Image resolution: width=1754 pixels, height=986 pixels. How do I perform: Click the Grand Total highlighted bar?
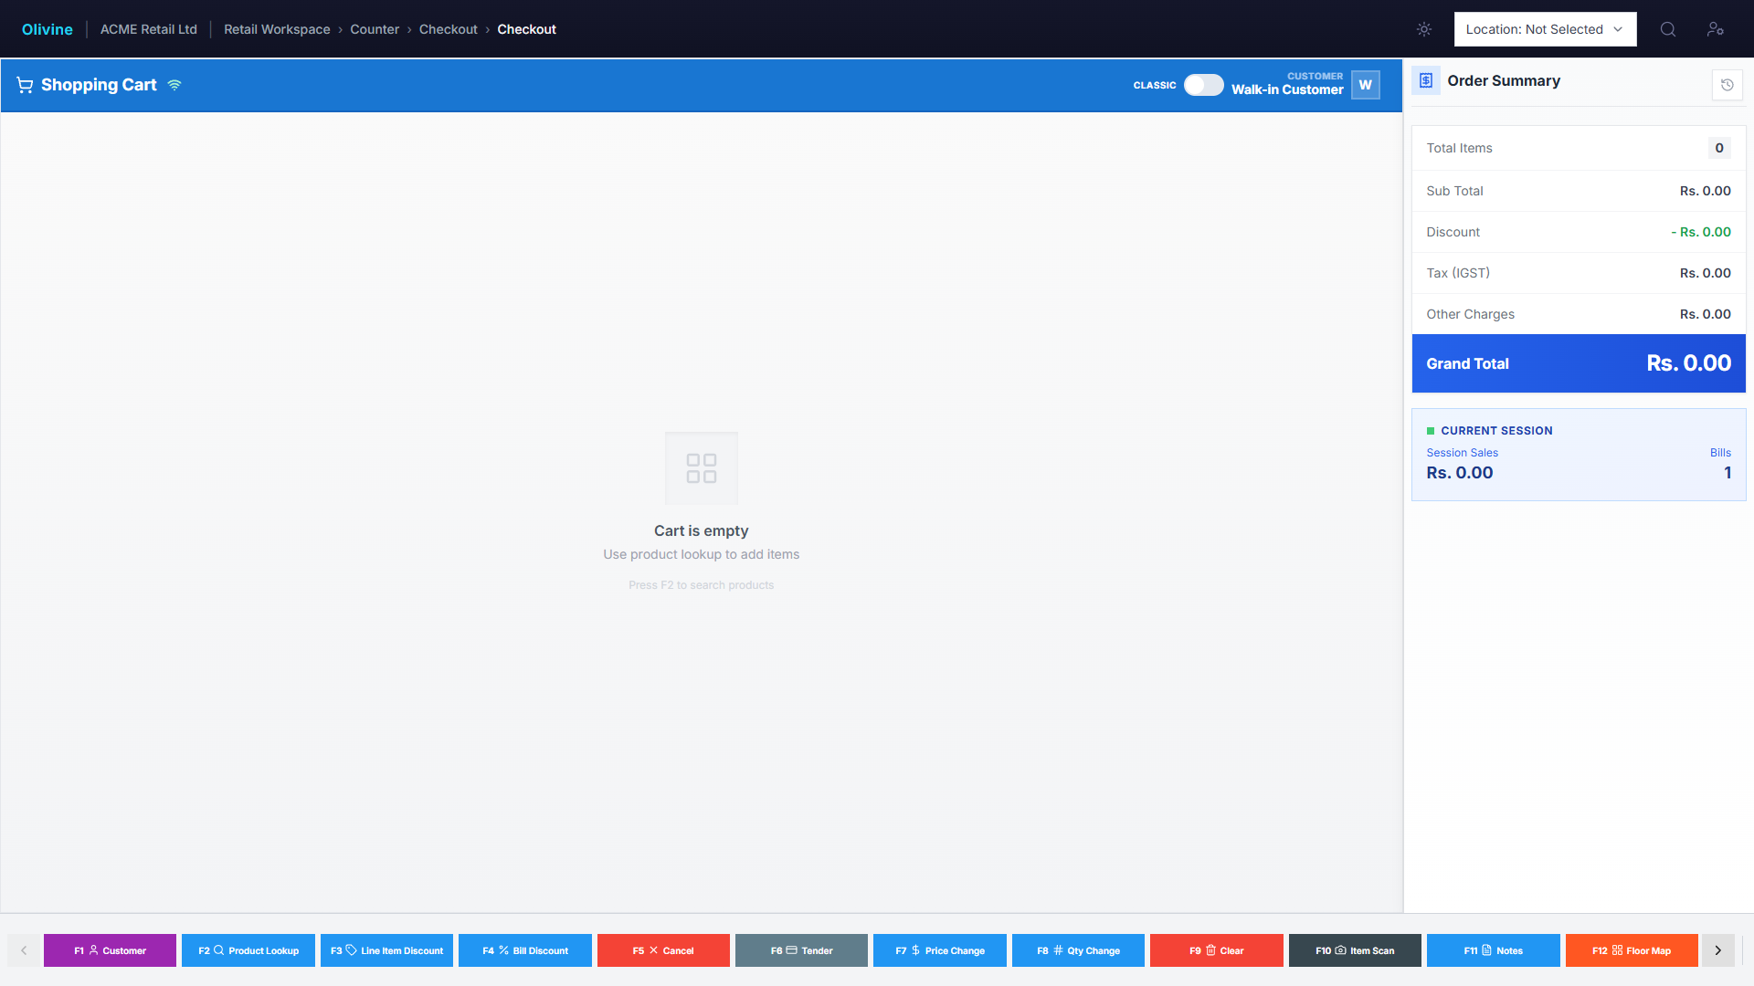[x=1578, y=363]
